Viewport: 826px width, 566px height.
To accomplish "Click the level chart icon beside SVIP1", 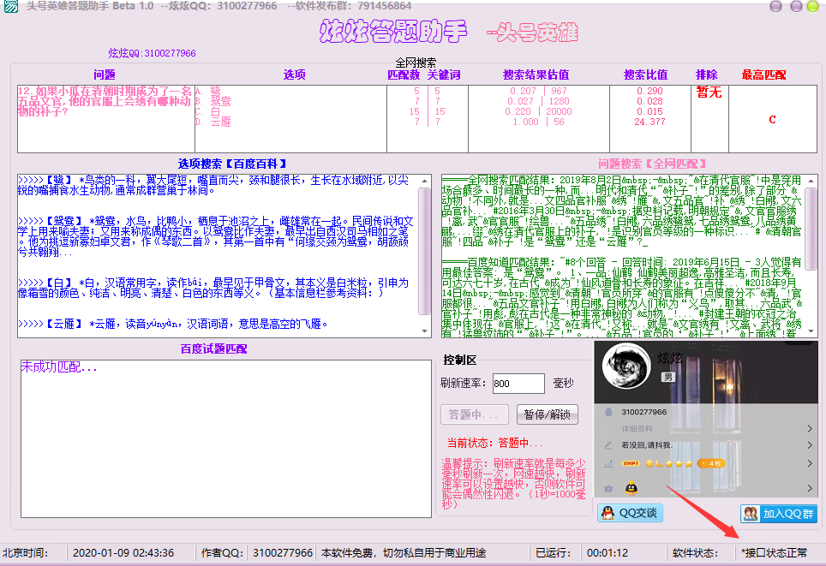I will pyautogui.click(x=608, y=463).
